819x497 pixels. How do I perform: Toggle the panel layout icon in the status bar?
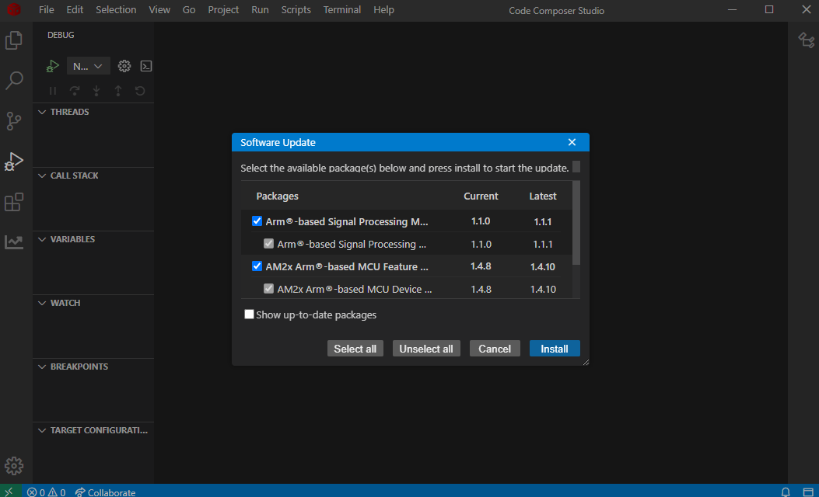(808, 492)
